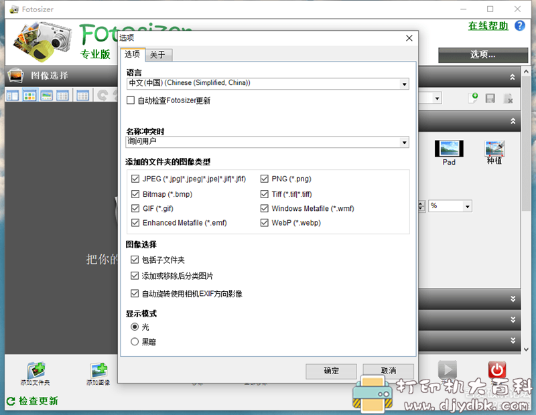Select the dark (黑暗) display mode radio
The image size is (536, 415).
135,341
